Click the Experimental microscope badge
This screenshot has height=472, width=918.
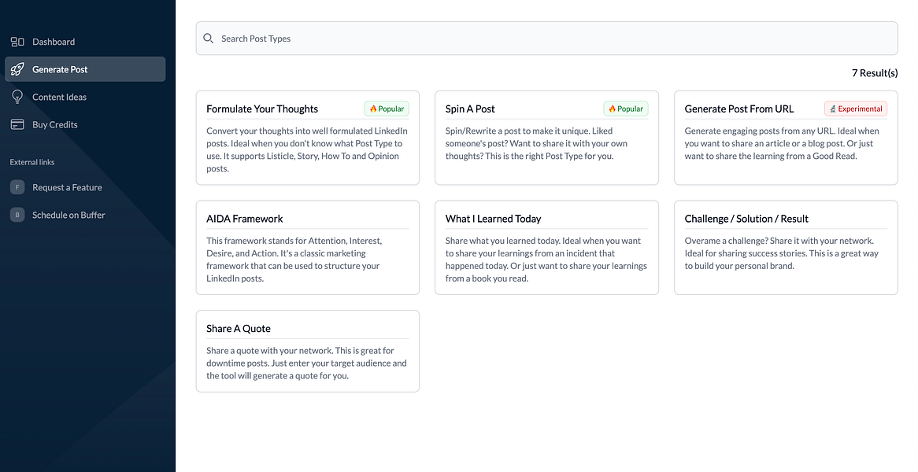tap(856, 109)
